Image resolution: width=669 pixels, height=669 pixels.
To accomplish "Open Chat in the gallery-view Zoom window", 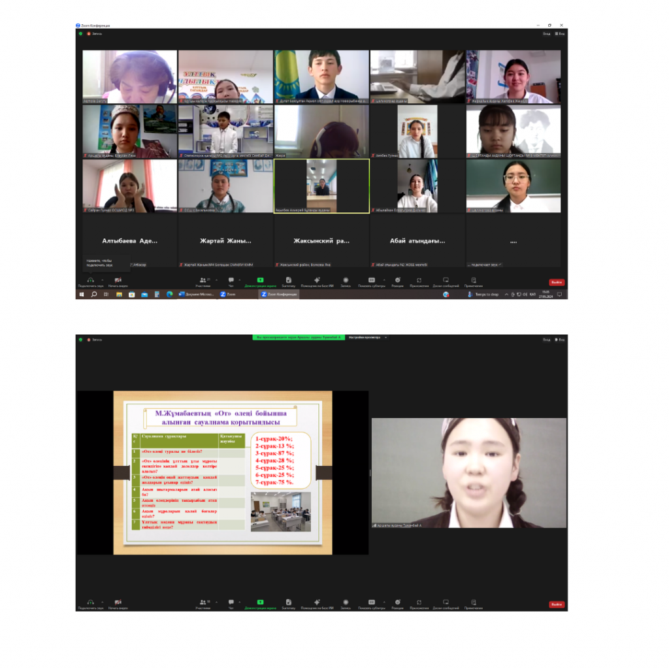I will point(231,282).
